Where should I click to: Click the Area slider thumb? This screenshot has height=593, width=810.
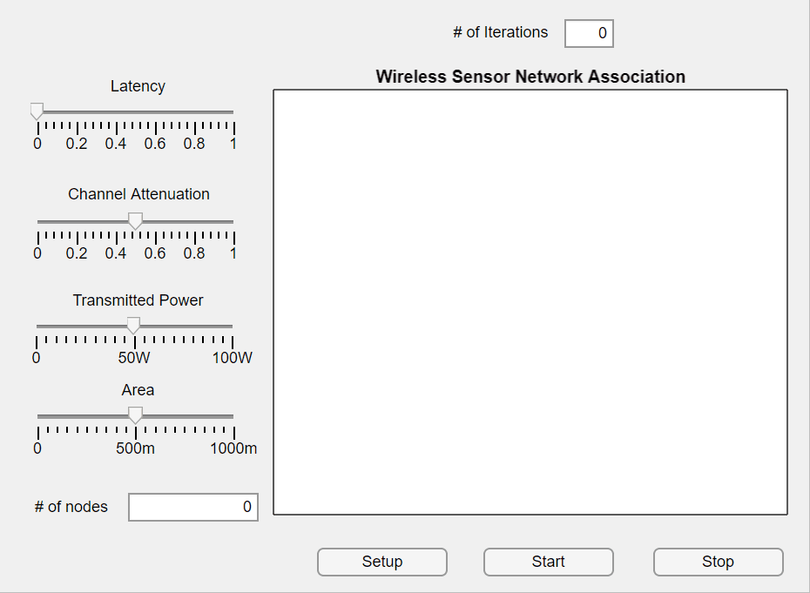[135, 415]
